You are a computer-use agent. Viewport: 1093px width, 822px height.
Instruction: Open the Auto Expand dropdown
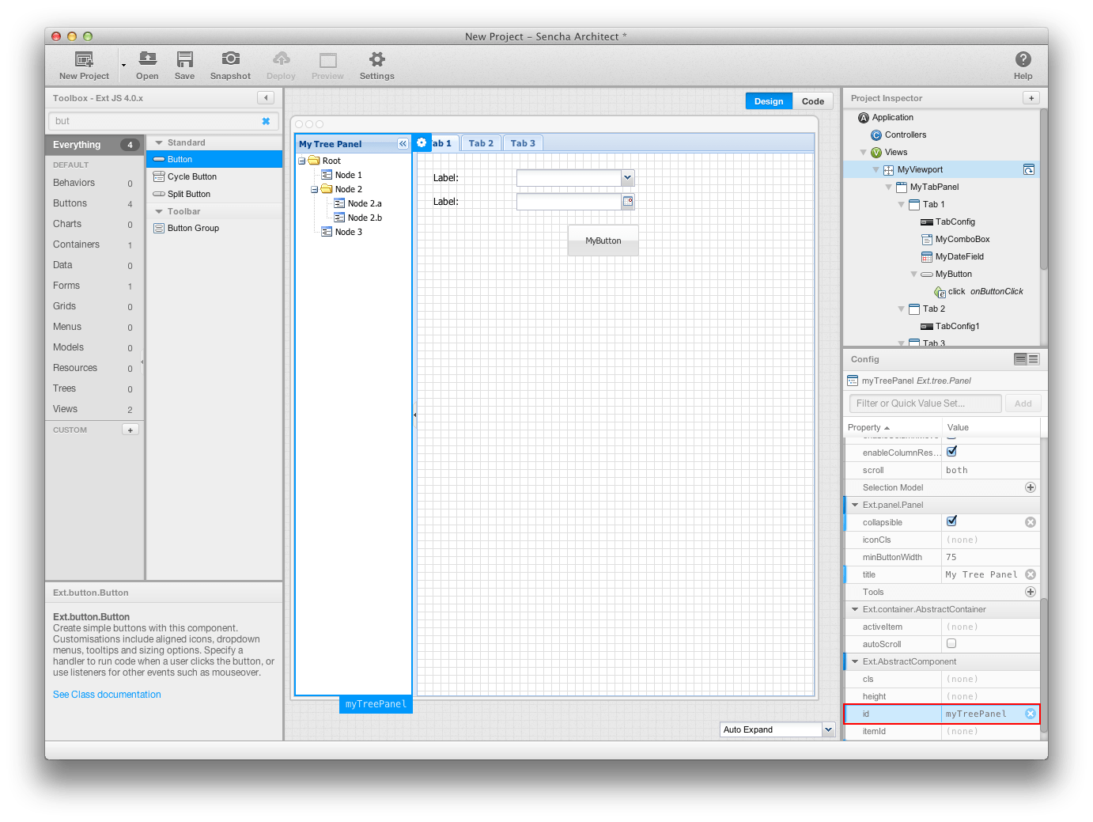[828, 729]
